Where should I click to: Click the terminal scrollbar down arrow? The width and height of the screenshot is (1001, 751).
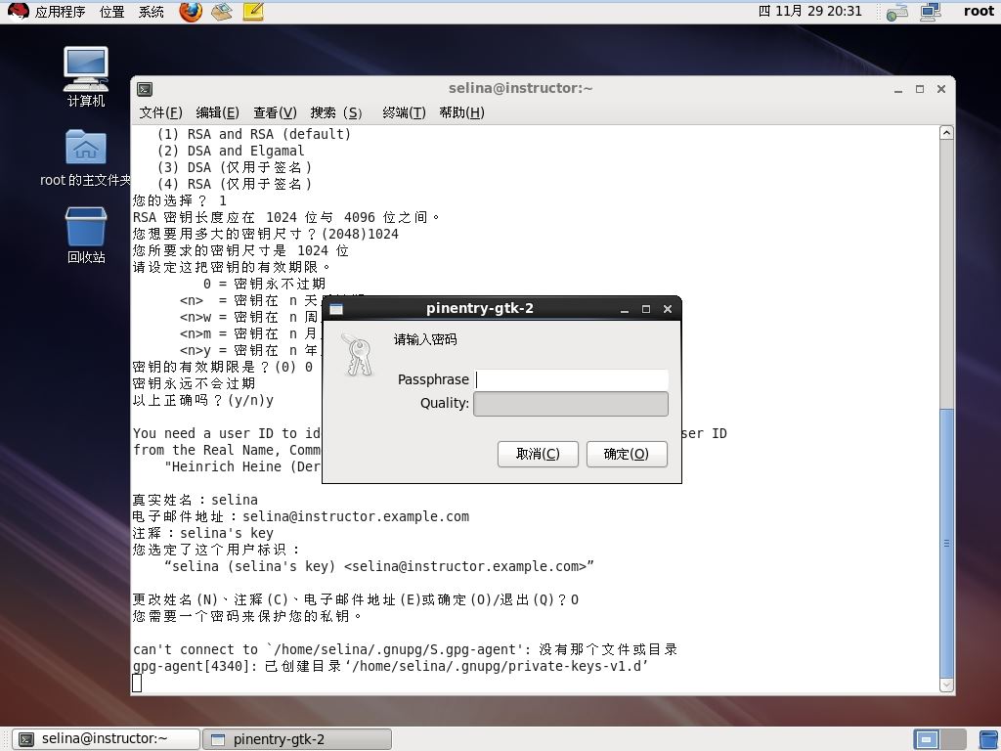(x=946, y=685)
